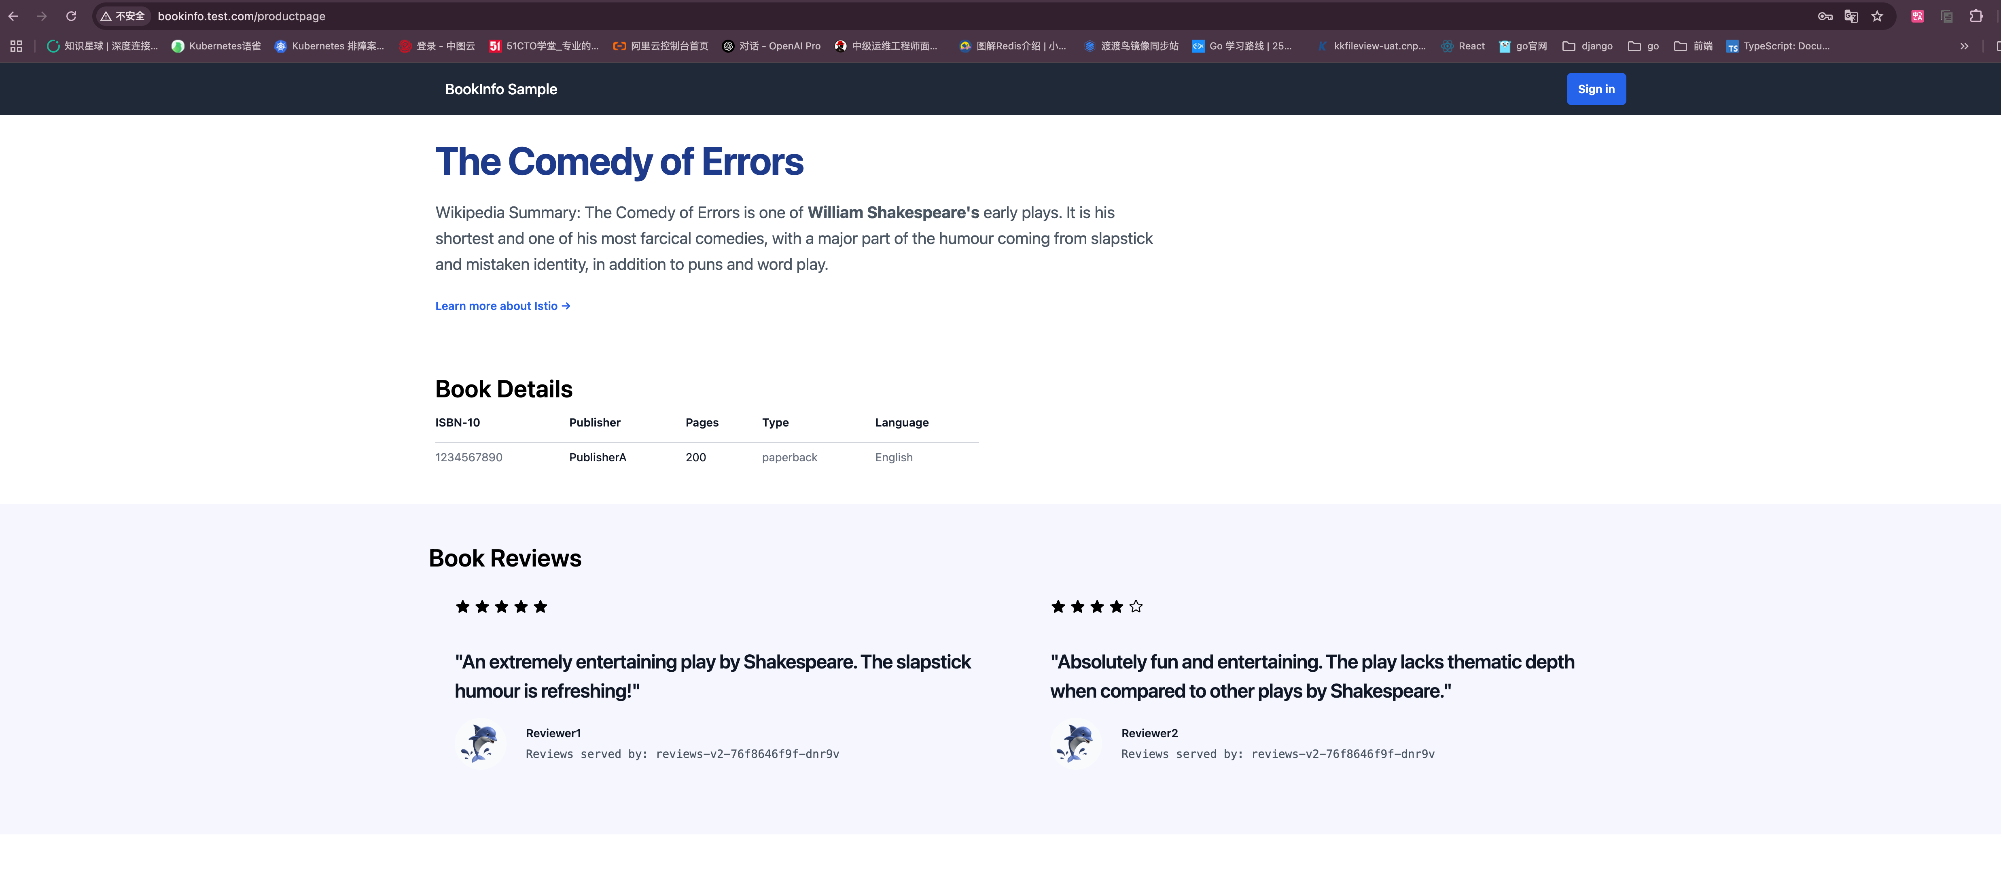Open 阿里云控制台首页 bookmark
This screenshot has width=2001, height=887.
[x=660, y=47]
